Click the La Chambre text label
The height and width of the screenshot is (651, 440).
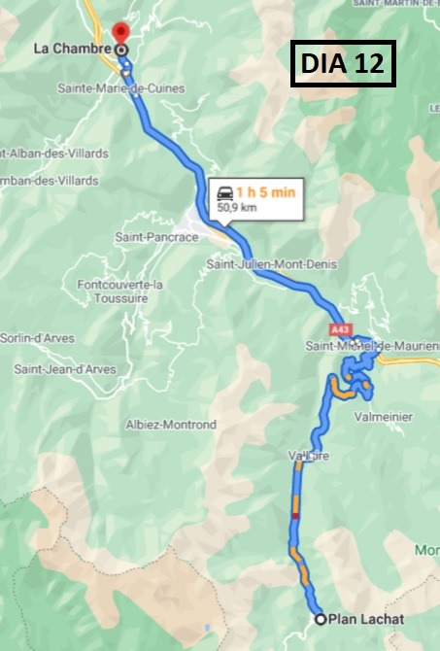click(73, 49)
